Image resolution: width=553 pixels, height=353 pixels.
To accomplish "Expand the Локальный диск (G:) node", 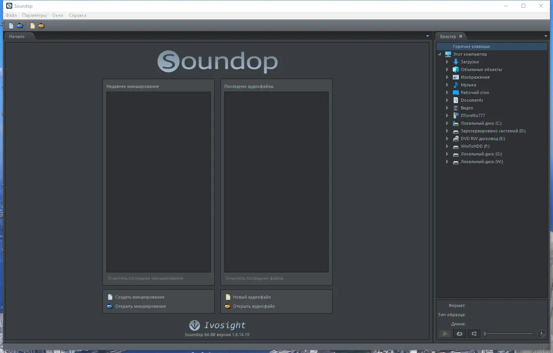I will (x=447, y=154).
